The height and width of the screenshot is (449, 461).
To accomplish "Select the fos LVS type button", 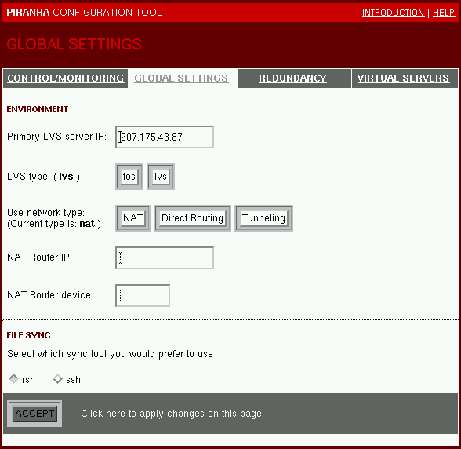I will click(x=129, y=177).
